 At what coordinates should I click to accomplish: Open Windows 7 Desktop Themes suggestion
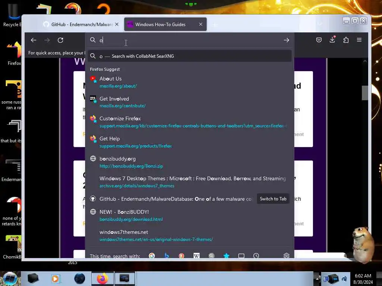click(x=190, y=182)
